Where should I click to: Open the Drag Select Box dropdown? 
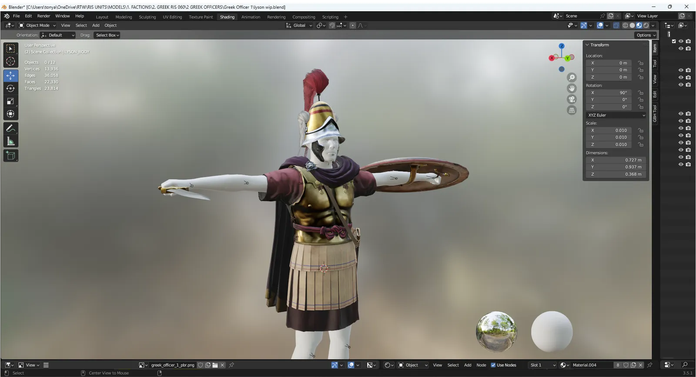click(107, 35)
